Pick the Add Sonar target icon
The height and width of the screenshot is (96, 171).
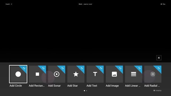click(57, 74)
